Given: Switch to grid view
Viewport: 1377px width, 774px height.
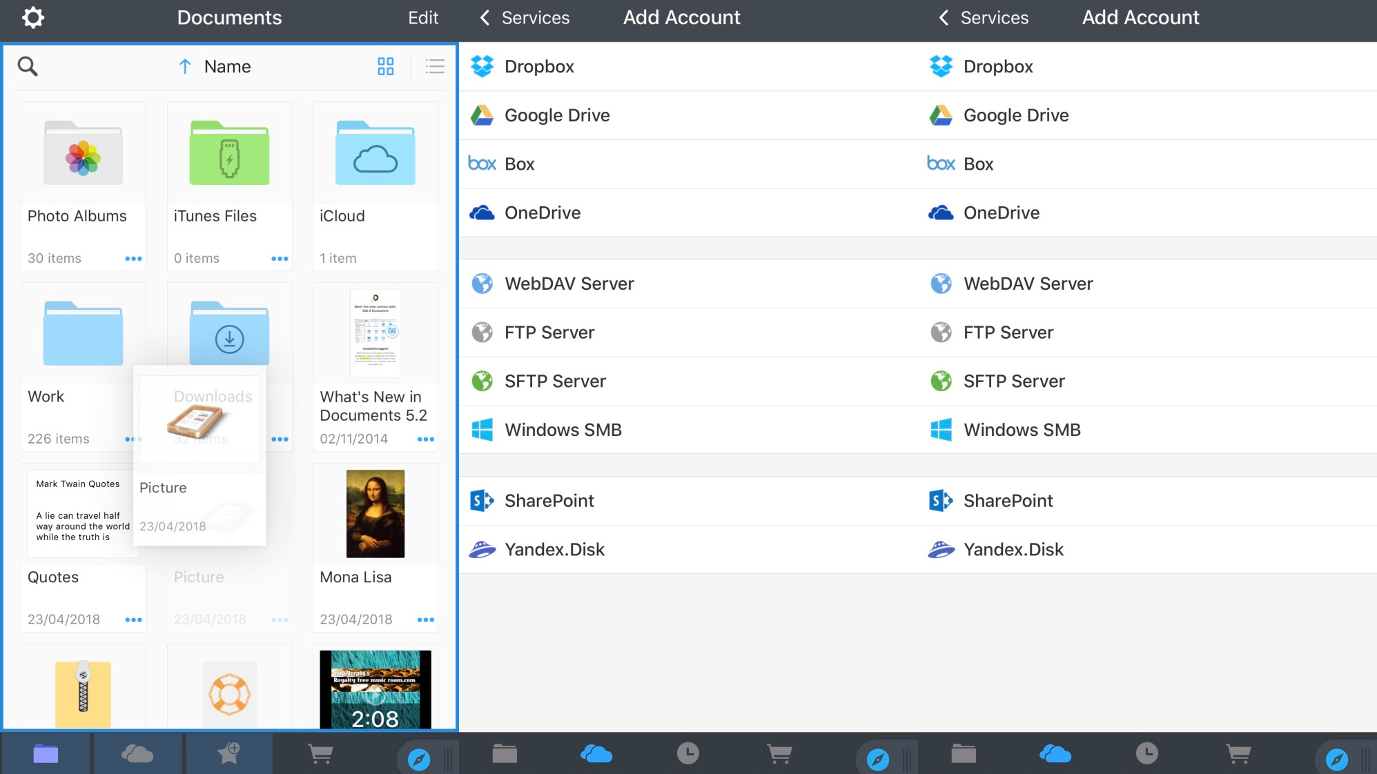Looking at the screenshot, I should (x=386, y=66).
